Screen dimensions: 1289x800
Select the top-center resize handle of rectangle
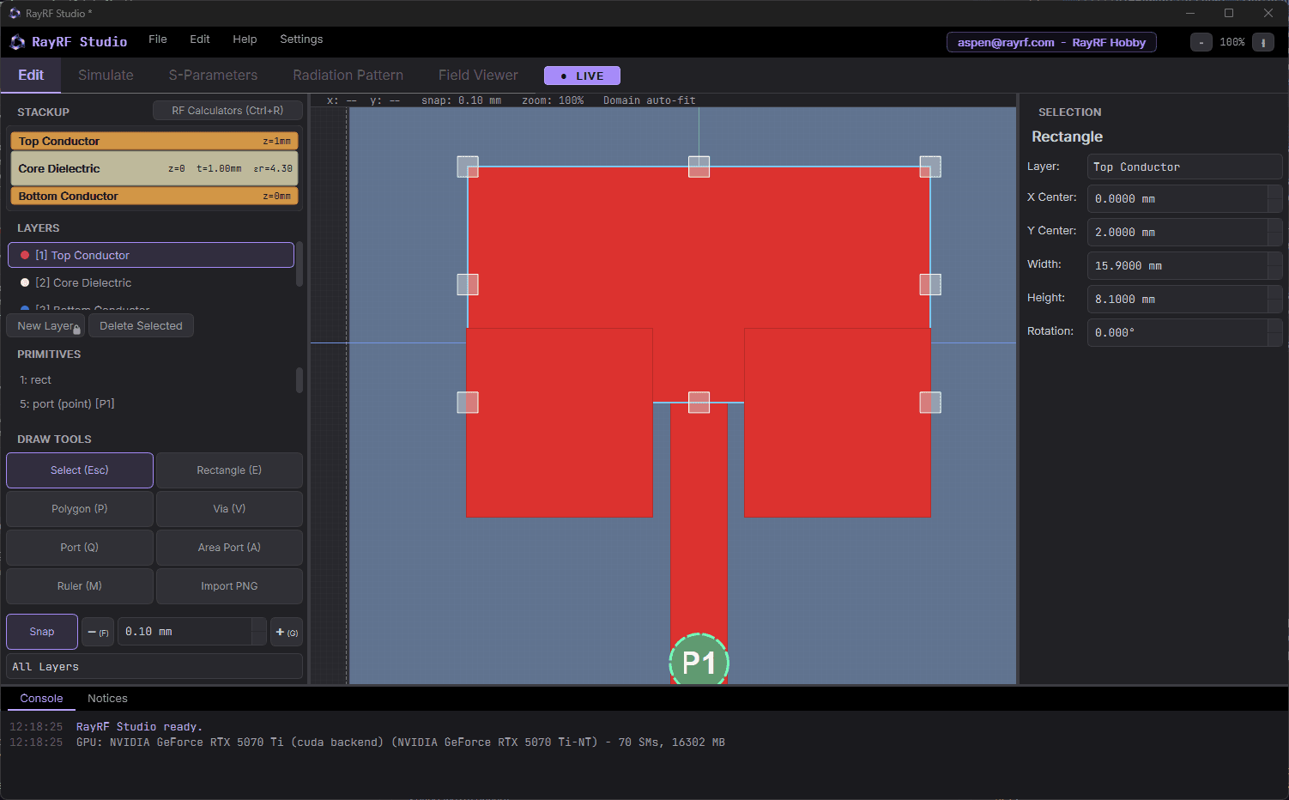pyautogui.click(x=699, y=167)
